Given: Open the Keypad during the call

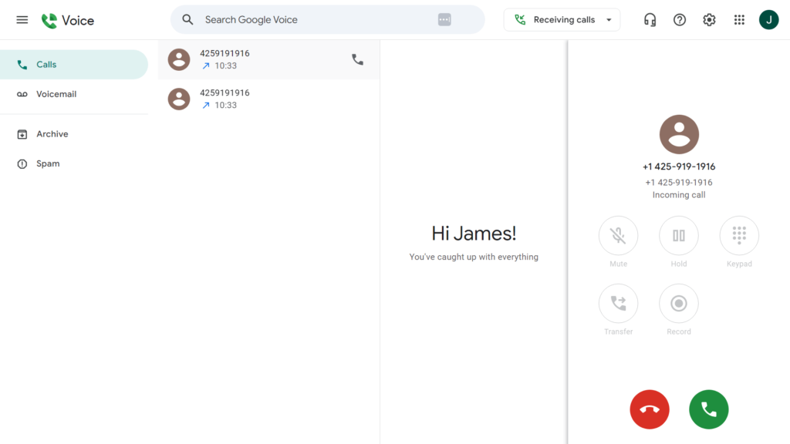Looking at the screenshot, I should click(738, 235).
